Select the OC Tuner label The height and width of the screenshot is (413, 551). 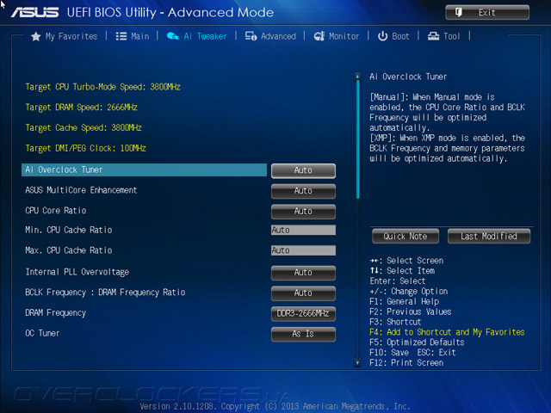[x=42, y=333]
